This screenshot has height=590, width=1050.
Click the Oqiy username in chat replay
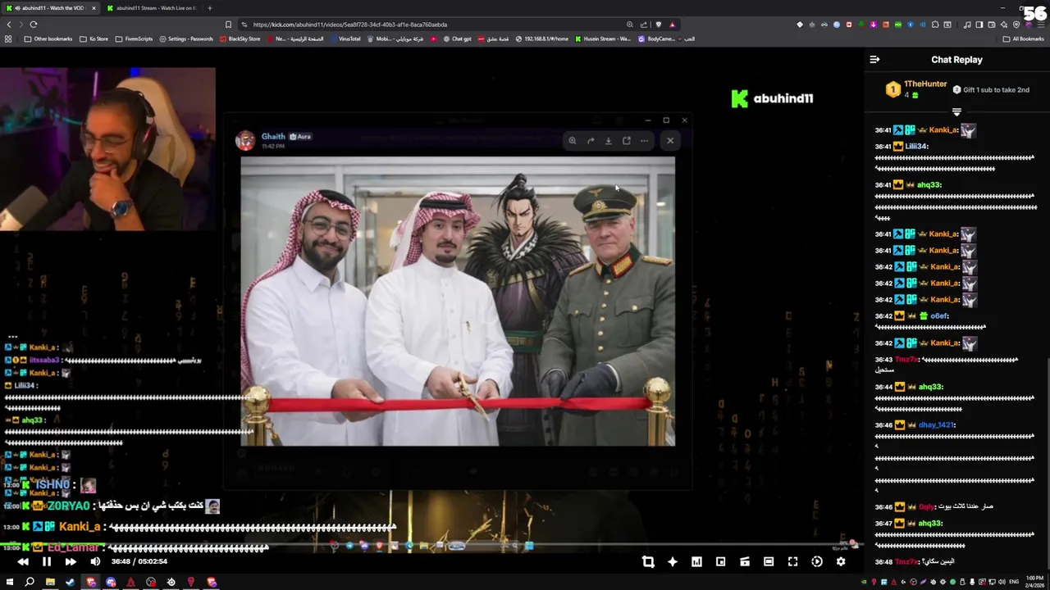(927, 507)
